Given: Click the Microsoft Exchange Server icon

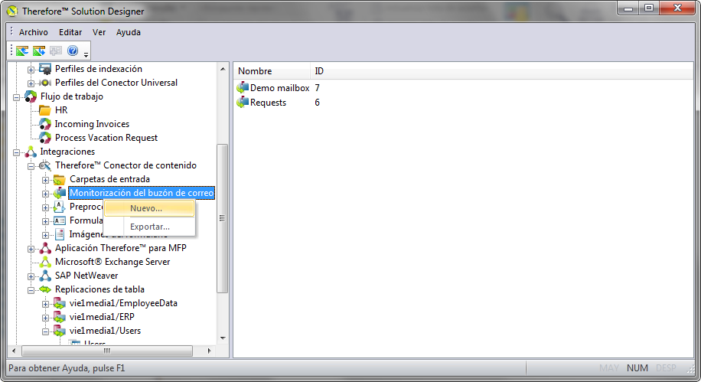Looking at the screenshot, I should (x=44, y=262).
